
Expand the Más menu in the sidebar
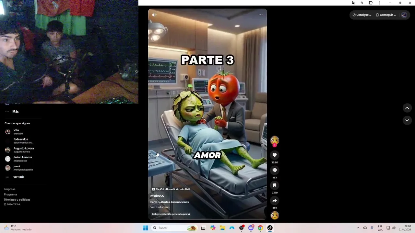point(12,111)
